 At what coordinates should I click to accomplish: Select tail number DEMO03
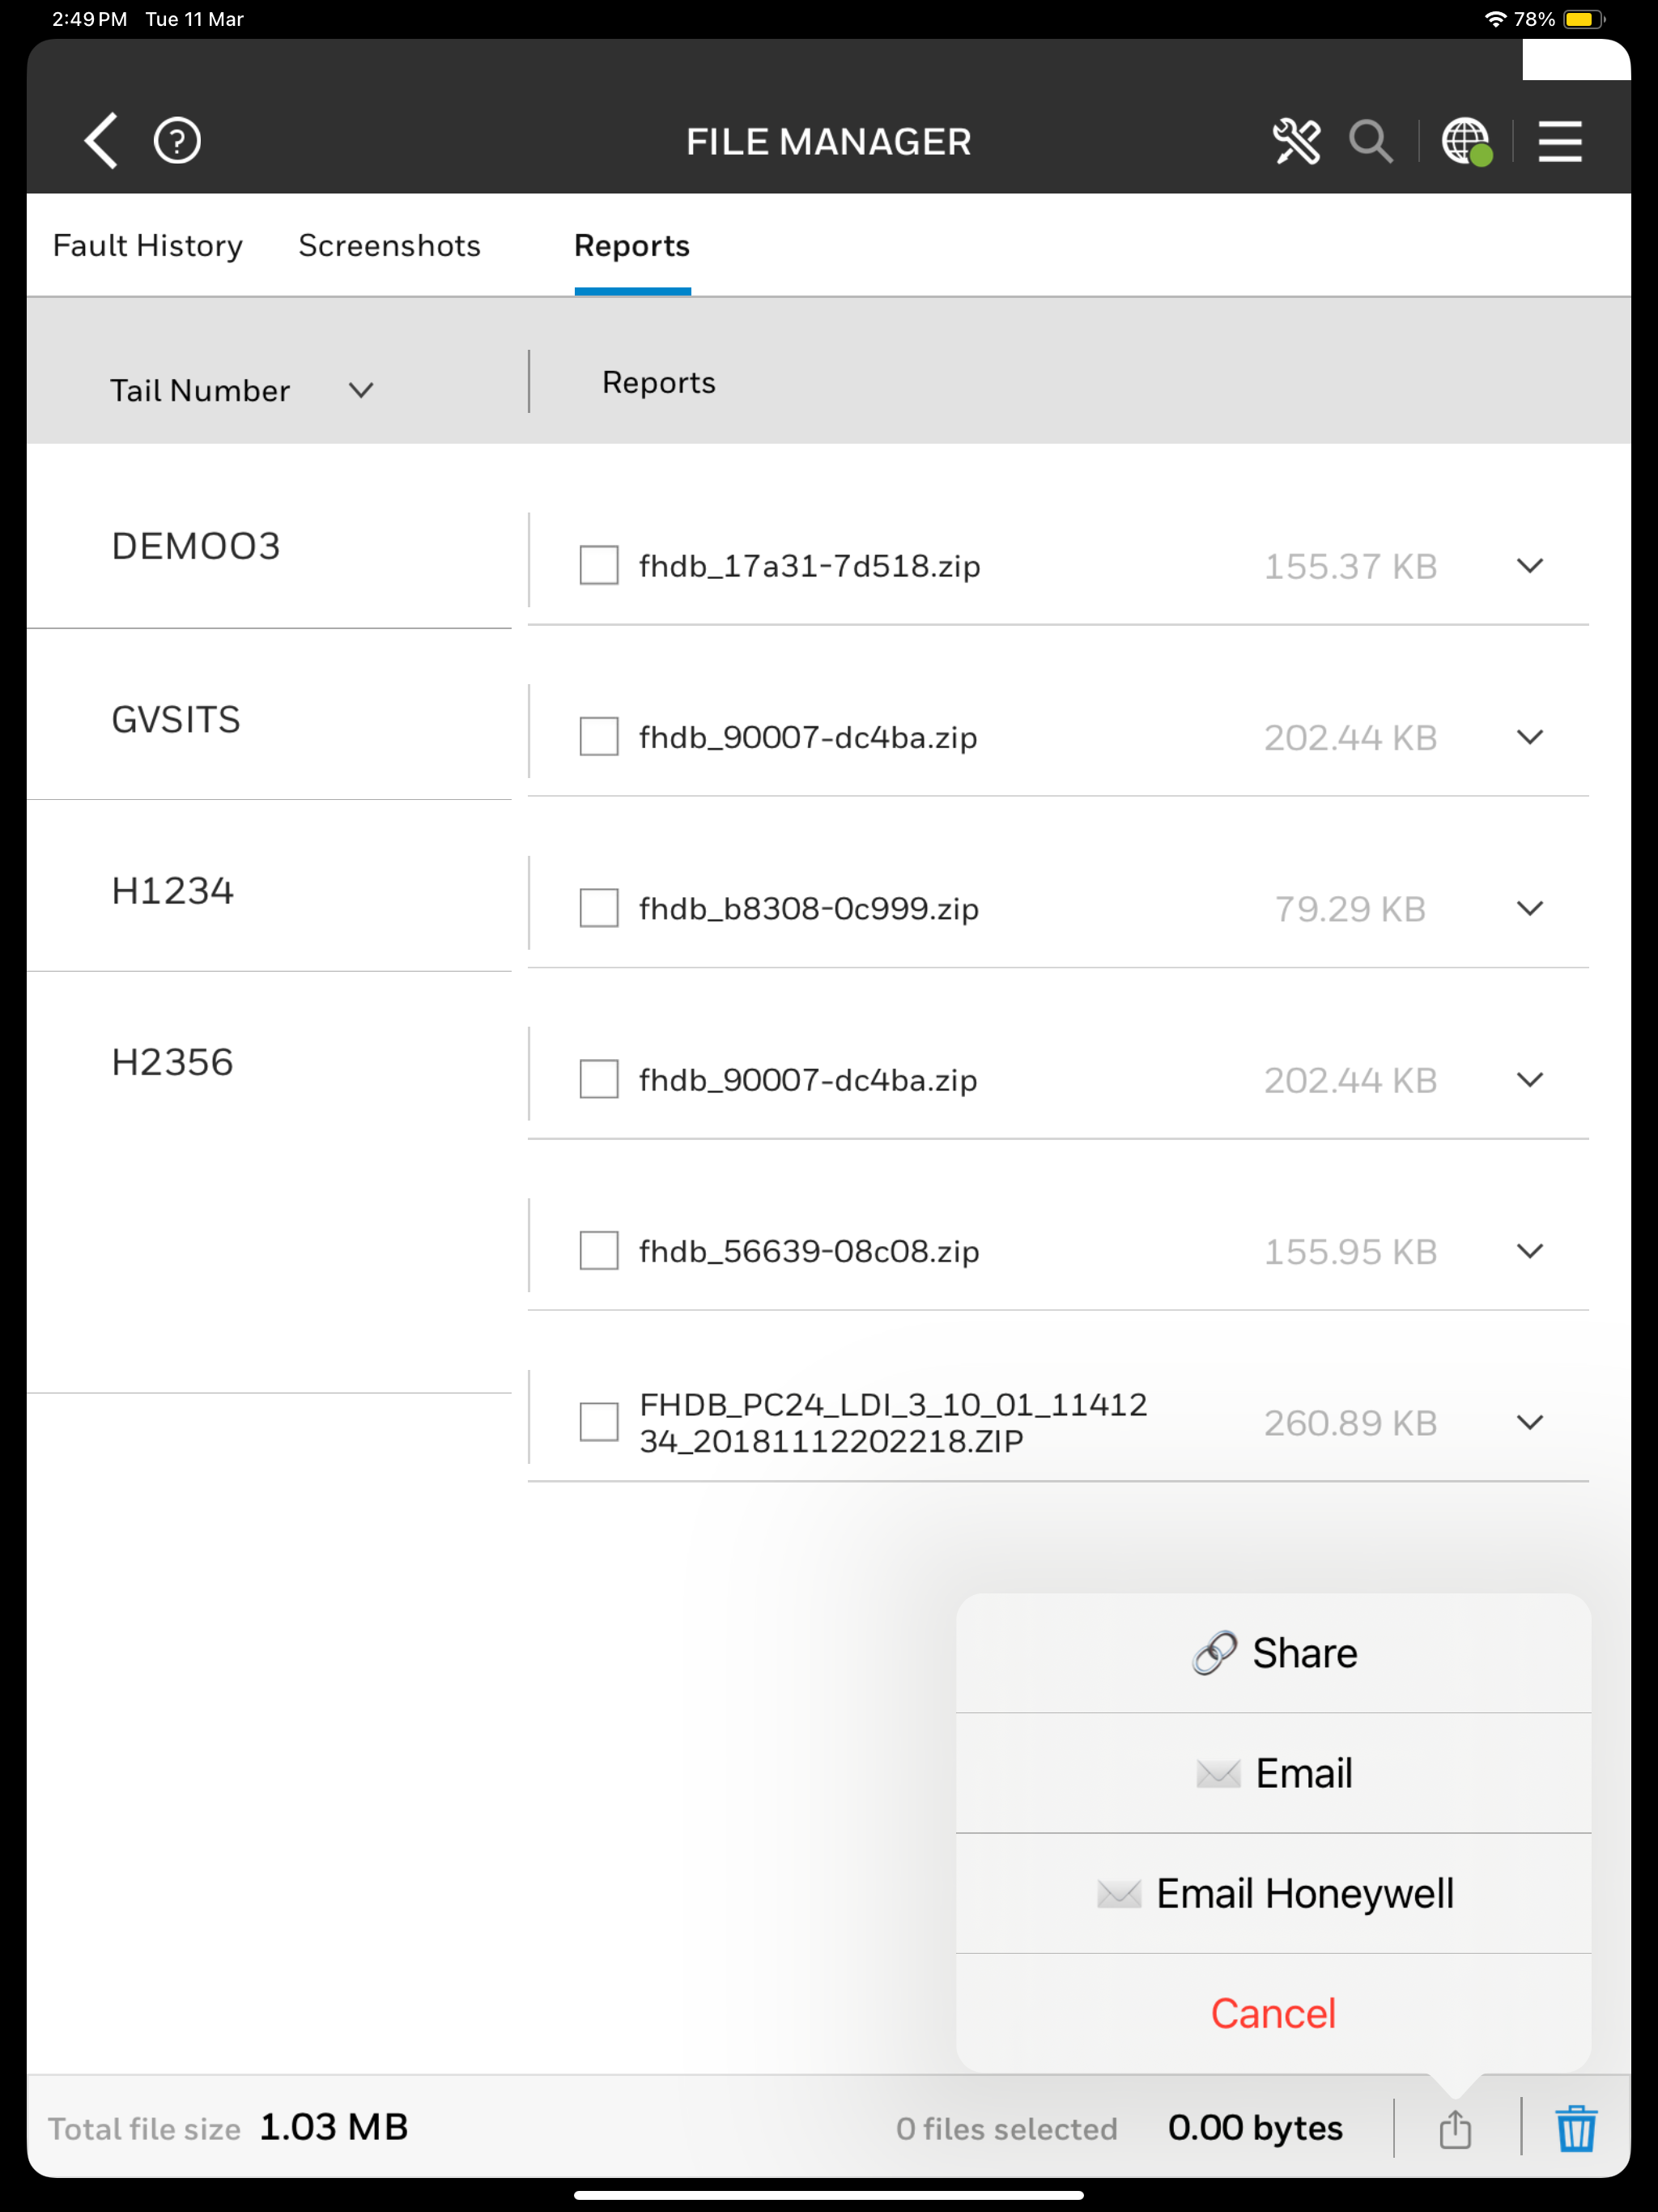click(196, 547)
